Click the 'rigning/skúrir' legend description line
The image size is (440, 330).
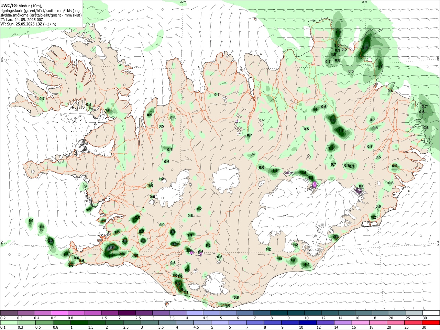40,11
